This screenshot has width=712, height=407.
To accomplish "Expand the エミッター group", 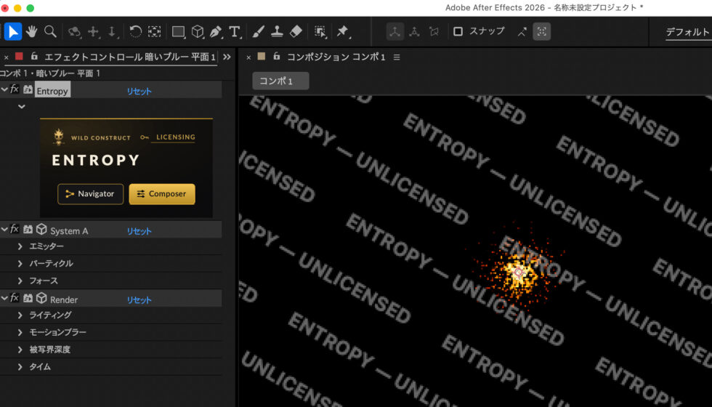I will 20,246.
